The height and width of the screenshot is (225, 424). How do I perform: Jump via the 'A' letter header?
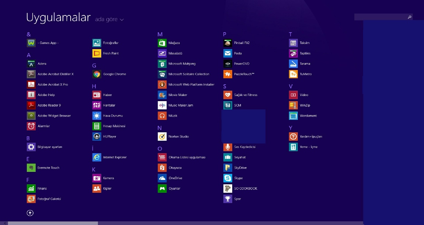[x=29, y=55]
